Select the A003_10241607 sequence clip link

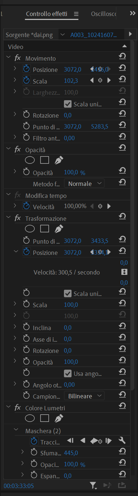click(94, 35)
